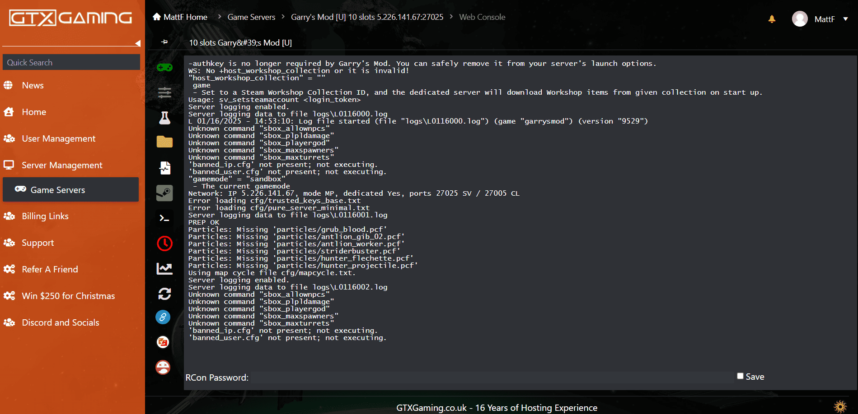Open Refer A Friend in the sidebar
Image resolution: width=858 pixels, height=414 pixels.
[x=50, y=269]
